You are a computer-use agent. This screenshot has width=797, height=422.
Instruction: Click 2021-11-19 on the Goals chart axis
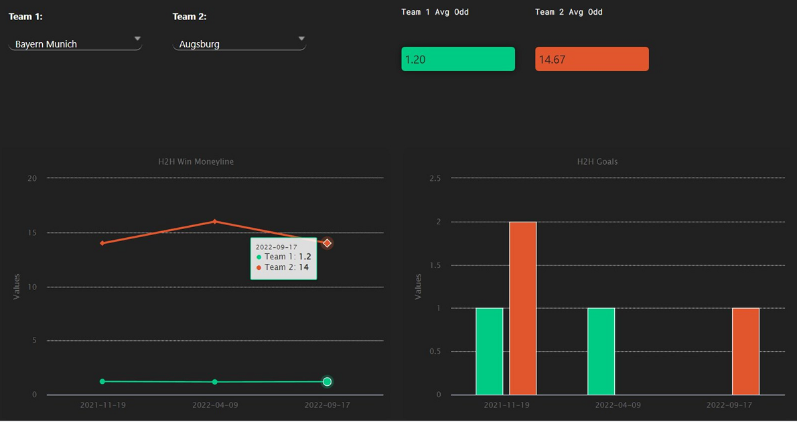506,405
